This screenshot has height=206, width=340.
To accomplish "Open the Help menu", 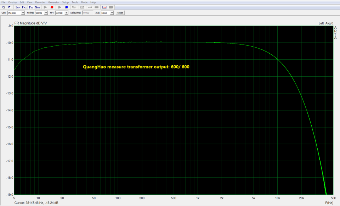I will click(93, 2).
